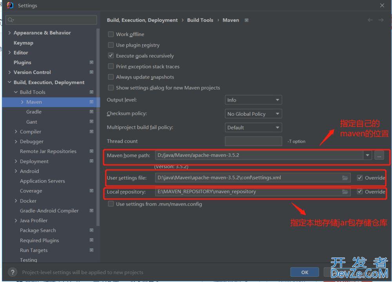Screen dimensions: 392x282
Task: Click the OK button
Action: tap(305, 272)
